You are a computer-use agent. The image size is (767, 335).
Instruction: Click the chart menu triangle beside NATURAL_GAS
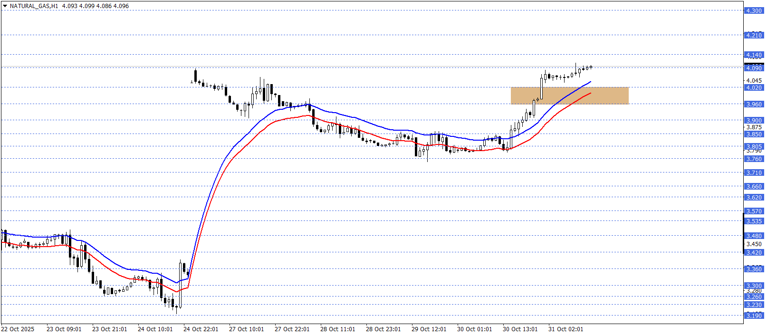click(x=5, y=6)
